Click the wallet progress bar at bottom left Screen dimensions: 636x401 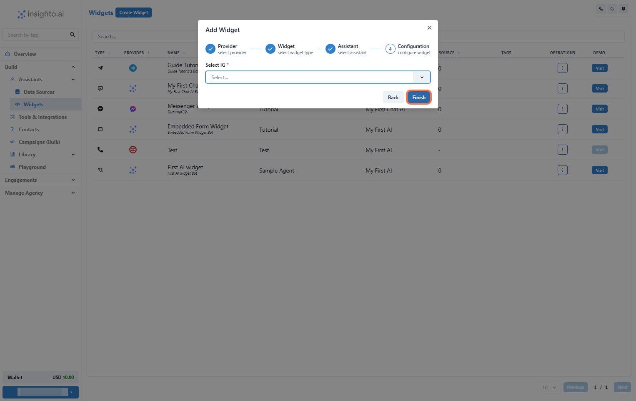(x=40, y=392)
